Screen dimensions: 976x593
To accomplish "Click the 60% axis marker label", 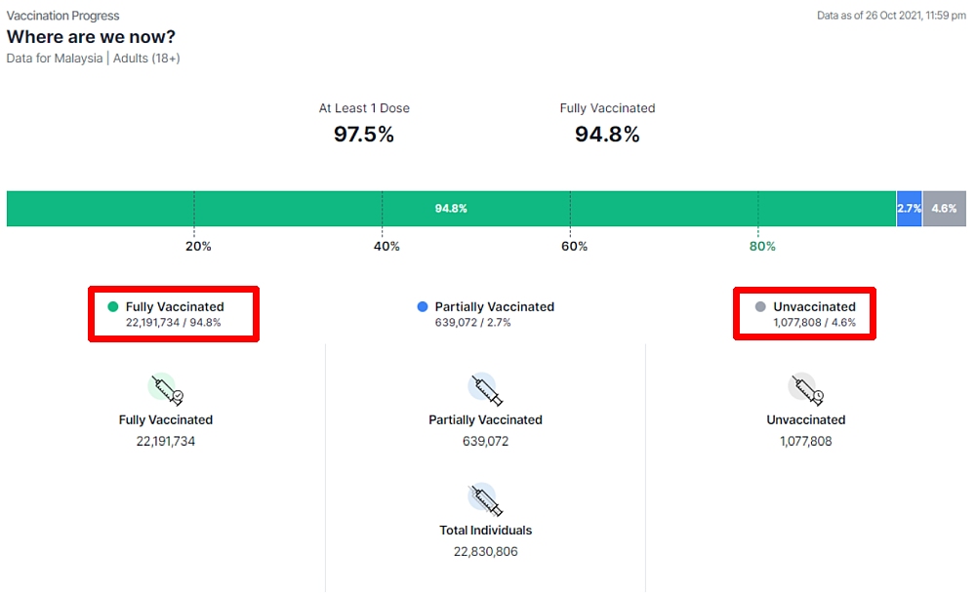I will tap(575, 247).
